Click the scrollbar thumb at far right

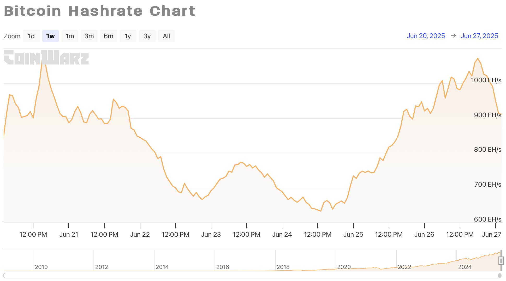499,275
